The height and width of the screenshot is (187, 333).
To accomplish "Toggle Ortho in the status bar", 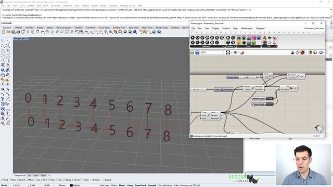I will point(114,185).
